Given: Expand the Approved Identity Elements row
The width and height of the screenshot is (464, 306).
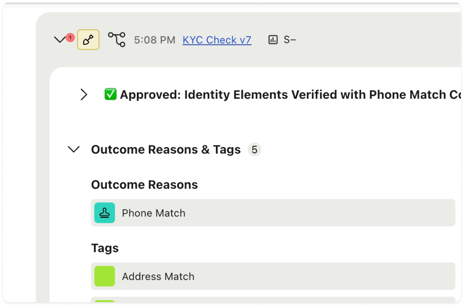Looking at the screenshot, I should pyautogui.click(x=84, y=95).
